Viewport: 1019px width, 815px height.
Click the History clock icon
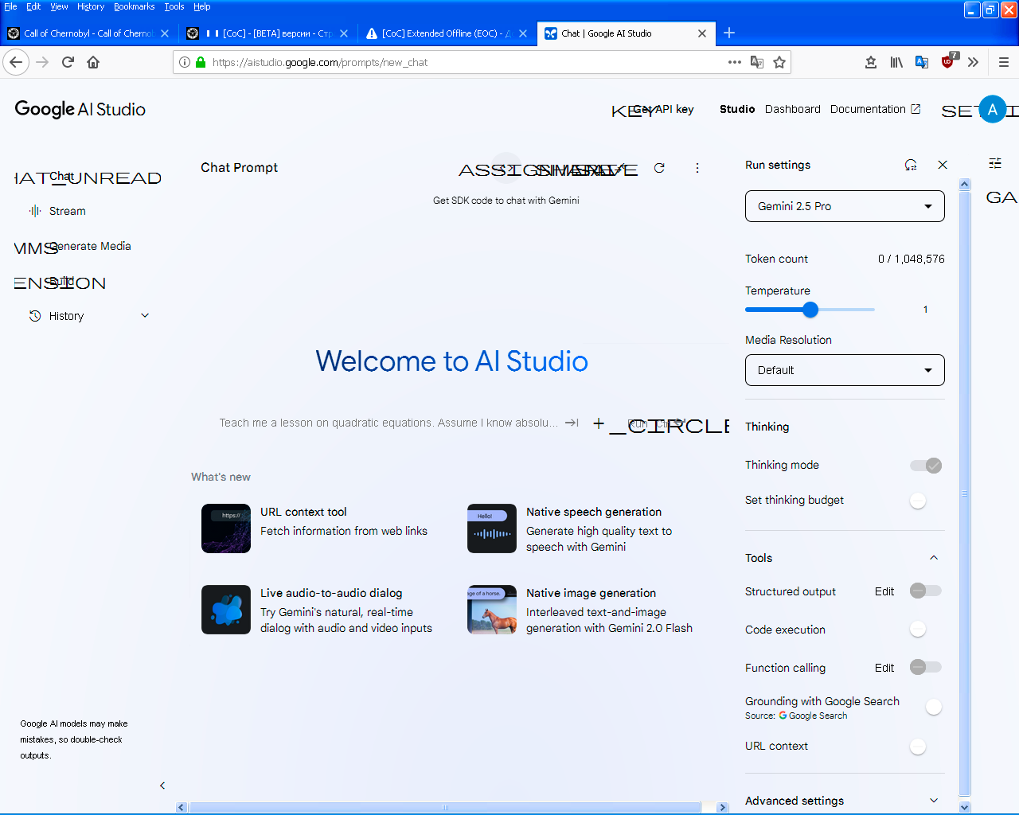coord(35,316)
